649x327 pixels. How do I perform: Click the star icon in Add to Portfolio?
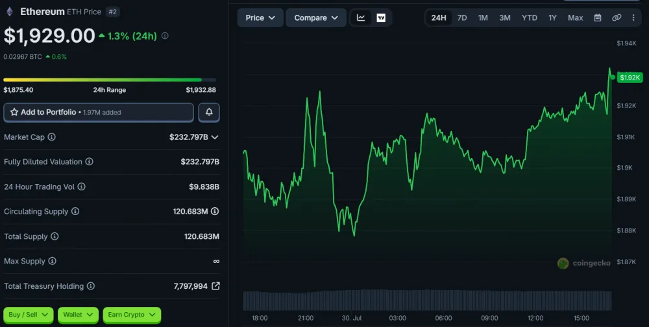pos(14,112)
